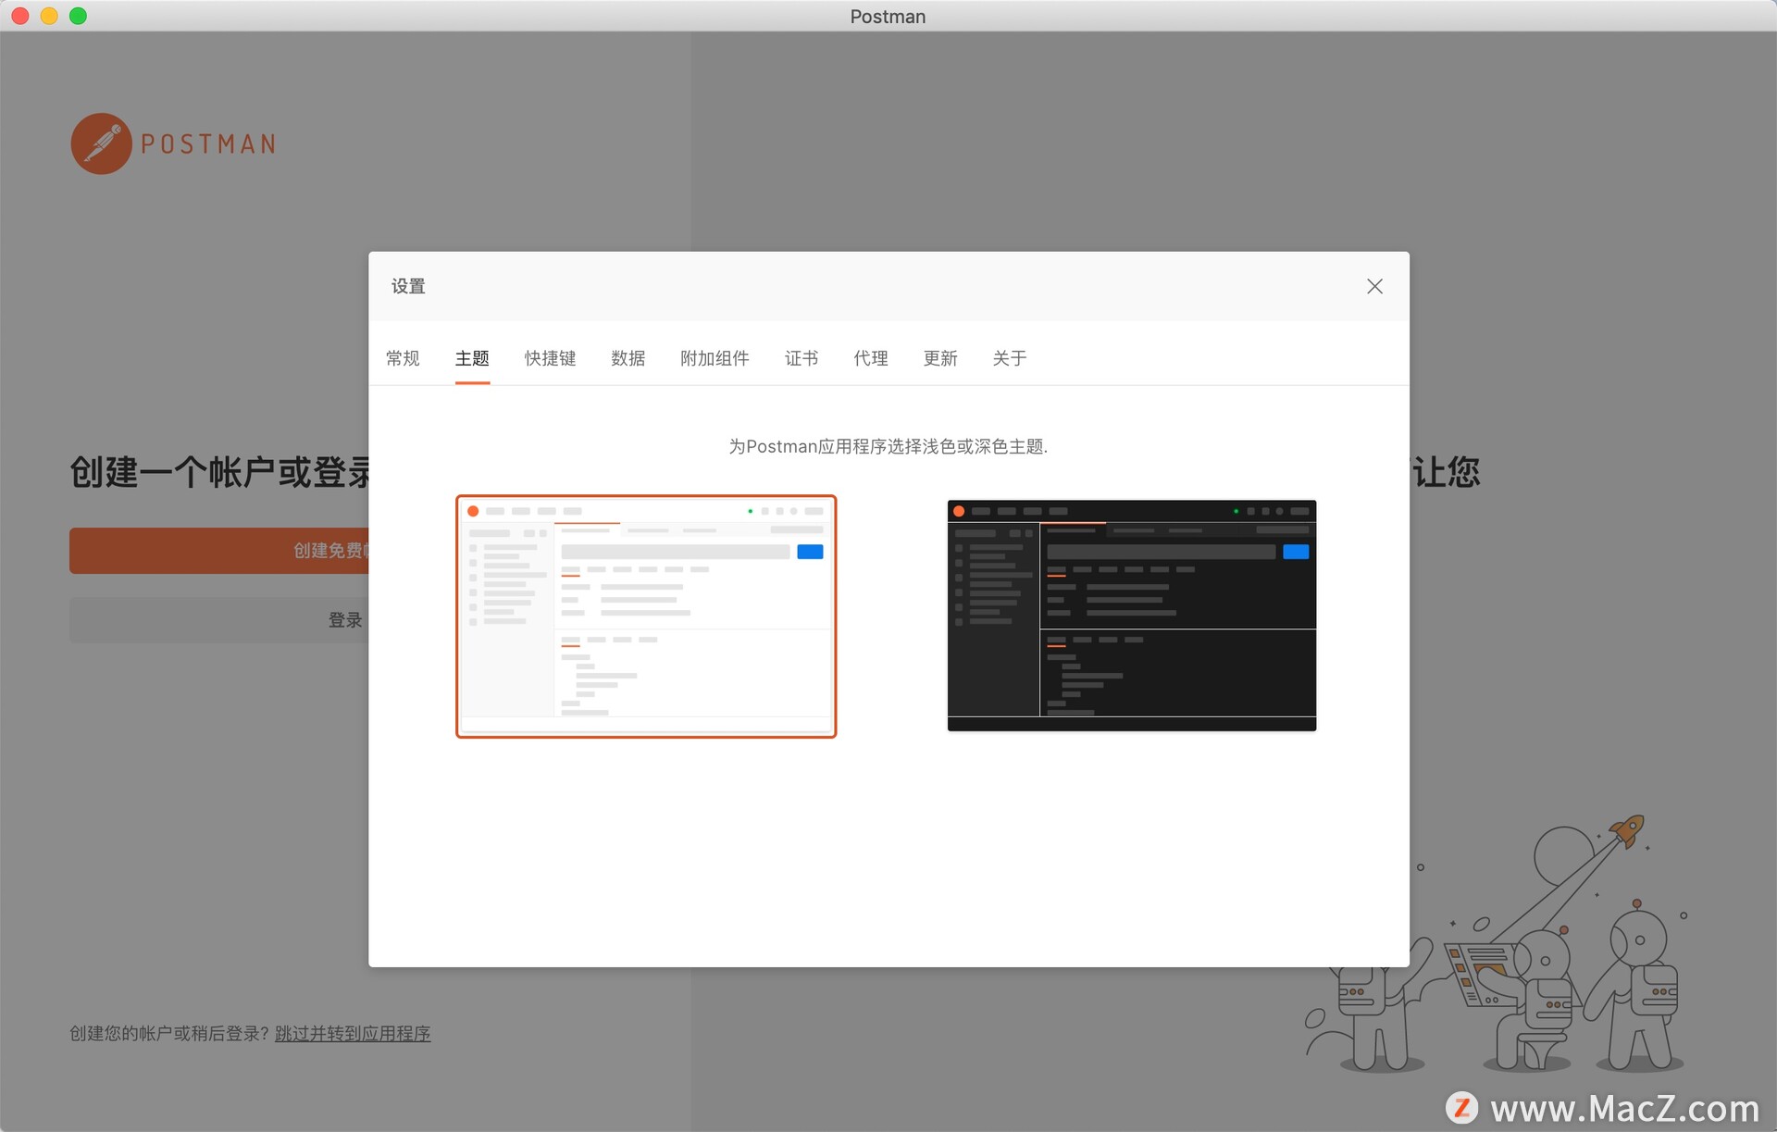Switch to the 证书 tab
Viewport: 1777px width, 1132px height.
tap(802, 358)
